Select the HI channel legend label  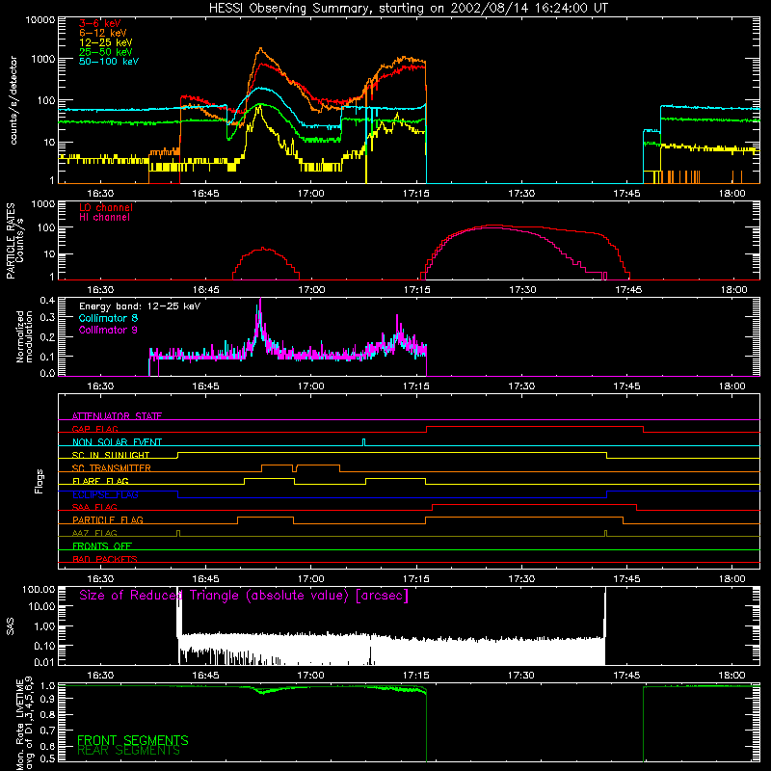105,217
